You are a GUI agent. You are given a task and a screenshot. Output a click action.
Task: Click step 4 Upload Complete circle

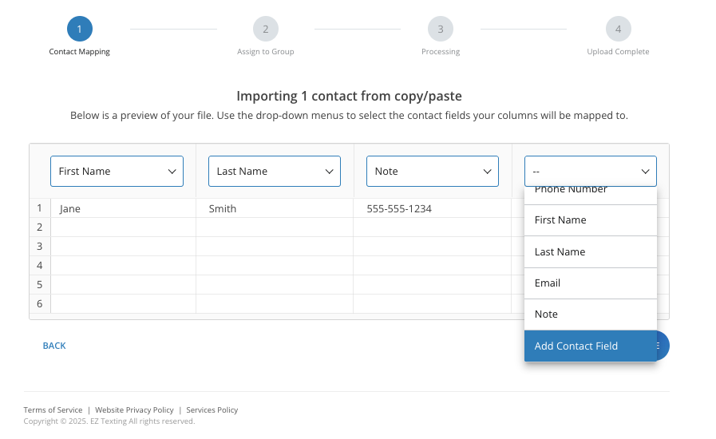point(619,29)
